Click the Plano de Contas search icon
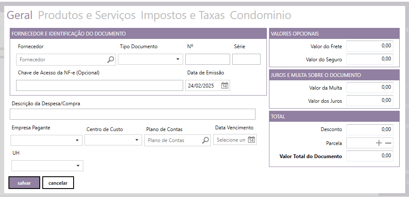Viewport: 409px width, 197px height. (205, 140)
